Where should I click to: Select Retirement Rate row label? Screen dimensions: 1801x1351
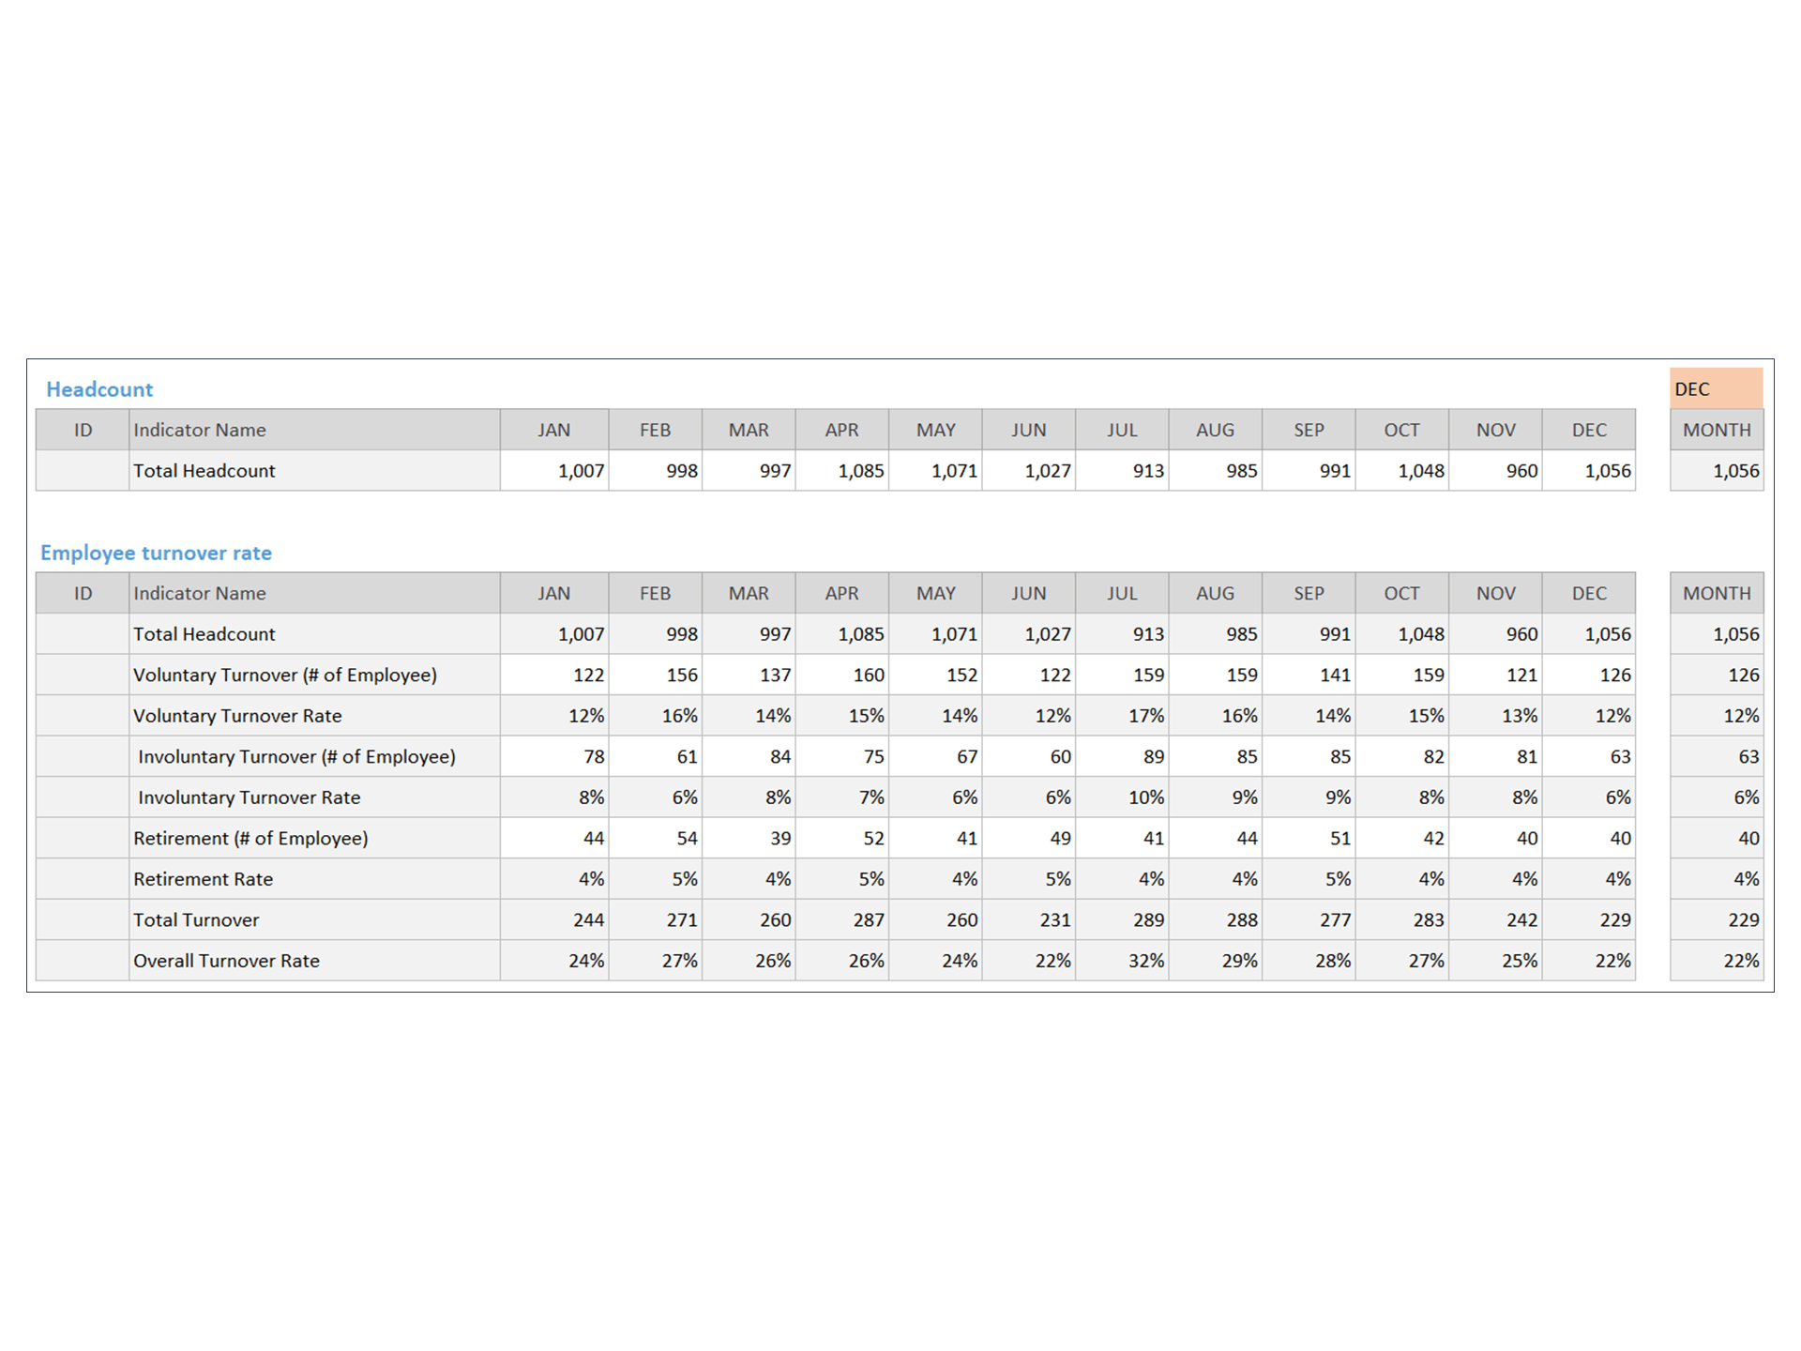[x=314, y=878]
